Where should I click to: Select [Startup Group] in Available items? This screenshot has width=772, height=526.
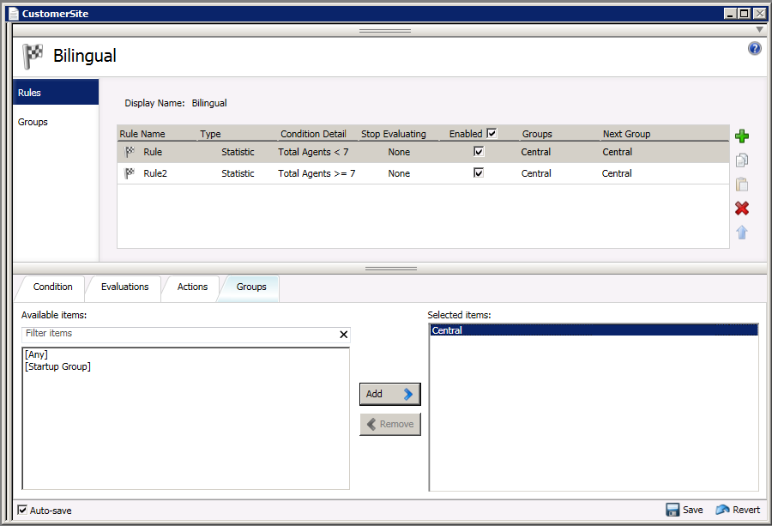coord(58,367)
